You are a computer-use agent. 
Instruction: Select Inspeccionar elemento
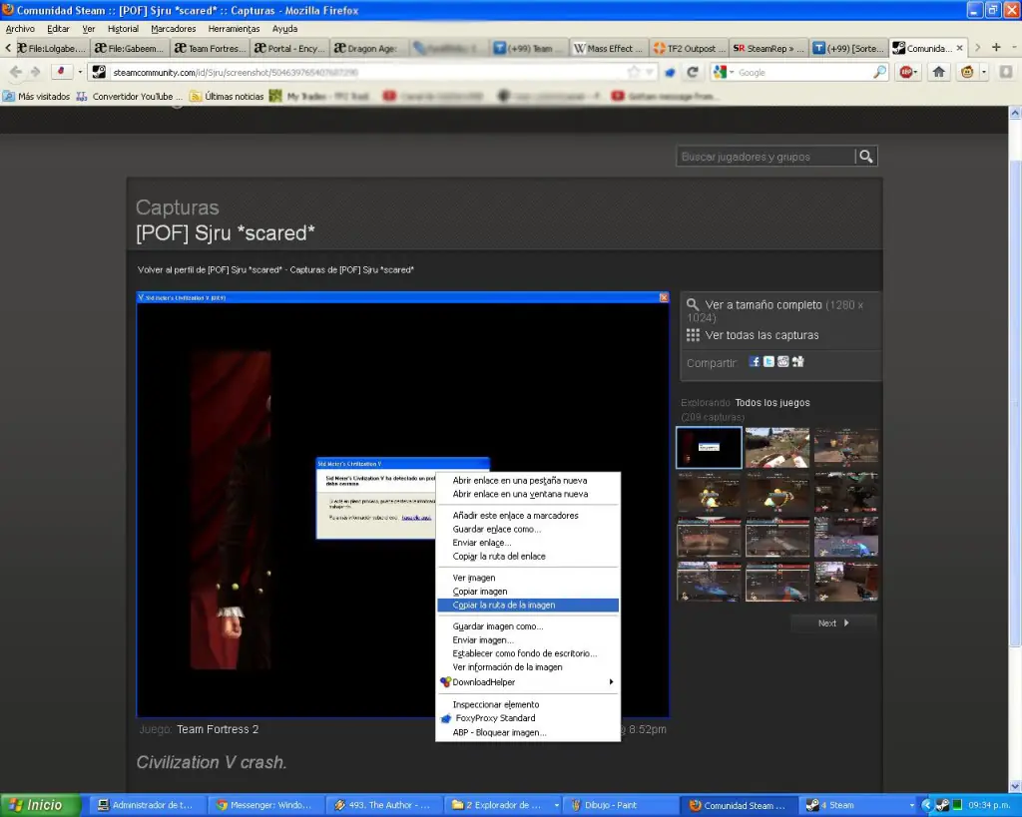coord(528,704)
